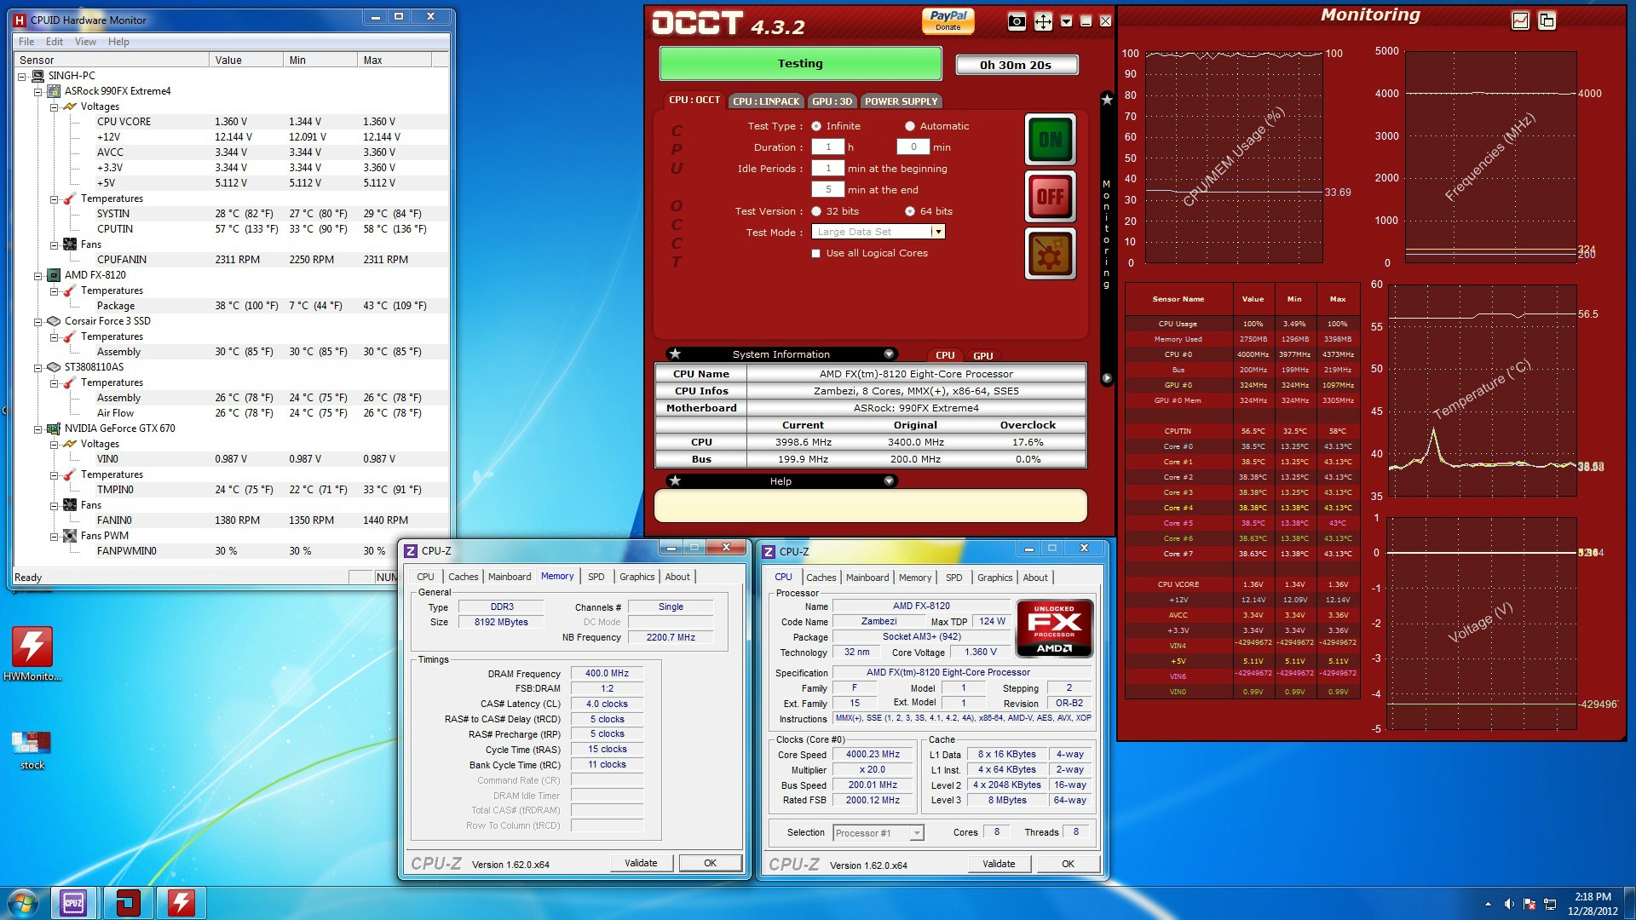Screen dimensions: 1636x920
Task: Click the star icon above Monitoring sidebar
Action: [x=1107, y=100]
